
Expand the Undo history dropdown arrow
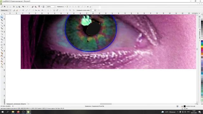tap(25, 7)
